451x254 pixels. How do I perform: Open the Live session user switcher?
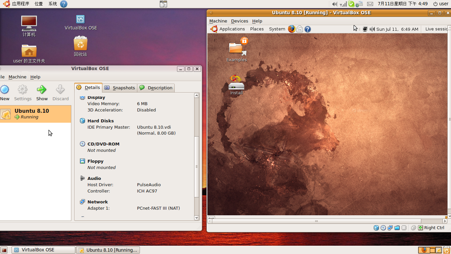point(436,29)
